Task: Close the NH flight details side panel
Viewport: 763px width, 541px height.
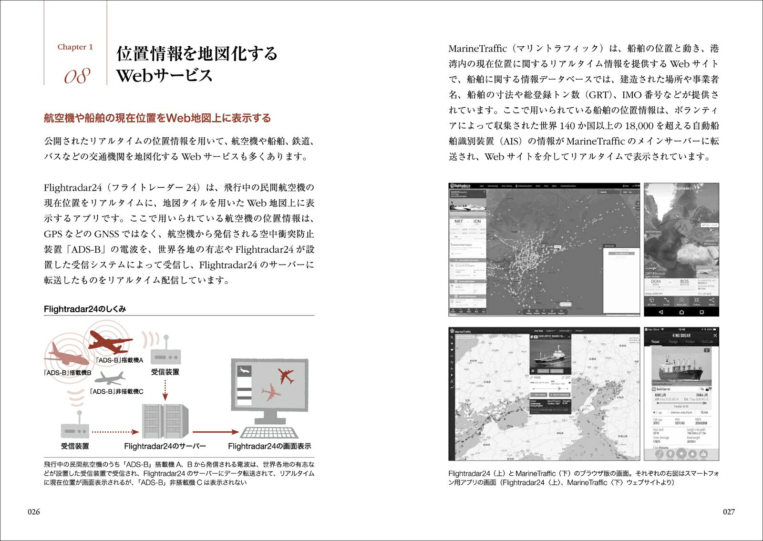Action: 484,192
